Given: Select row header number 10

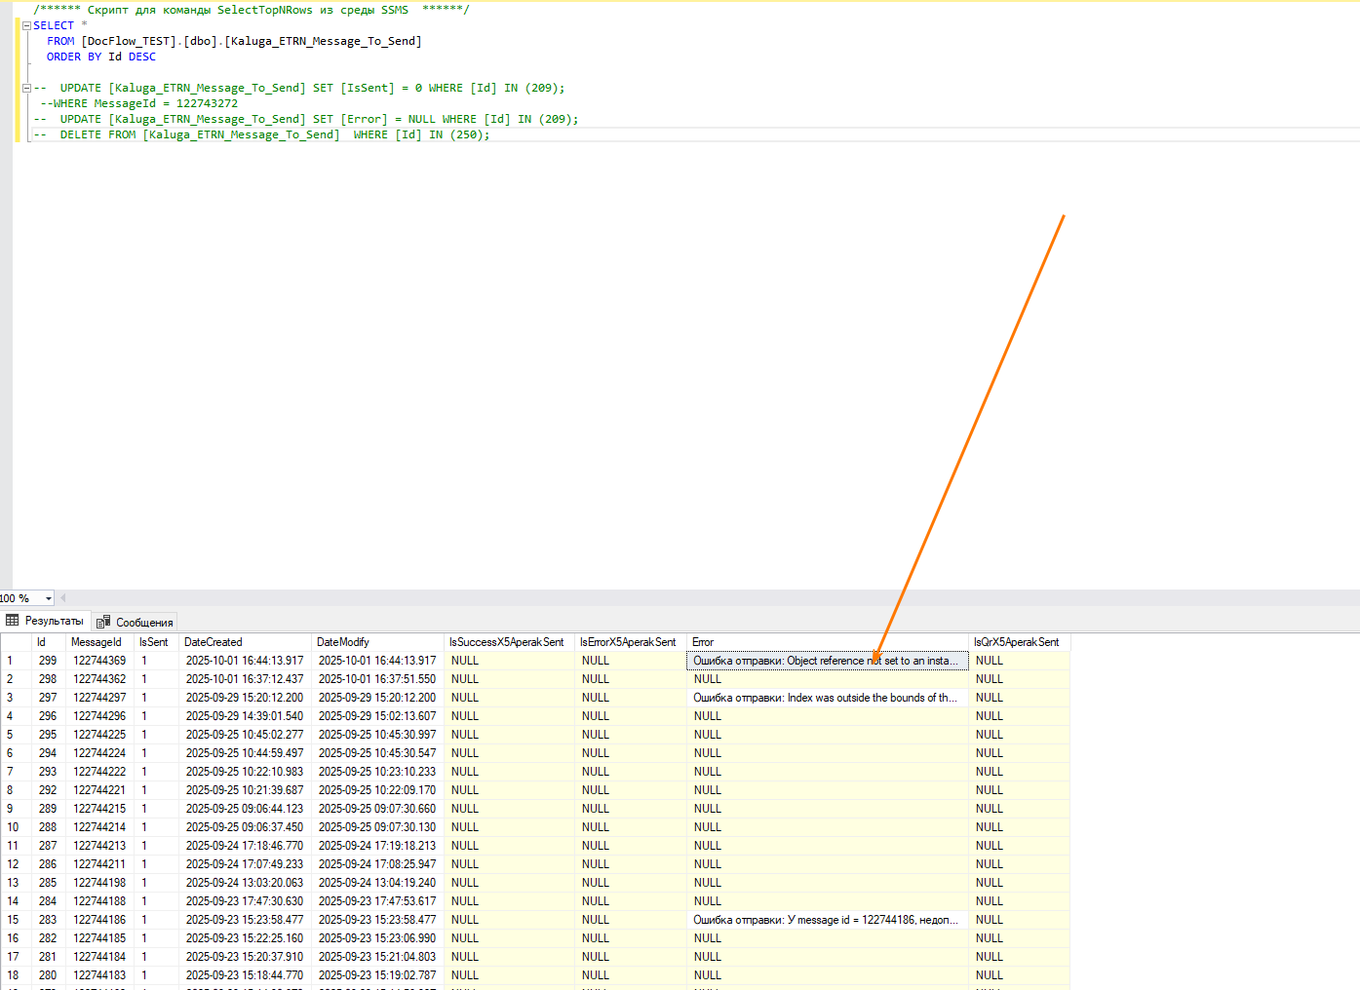Looking at the screenshot, I should click(17, 827).
